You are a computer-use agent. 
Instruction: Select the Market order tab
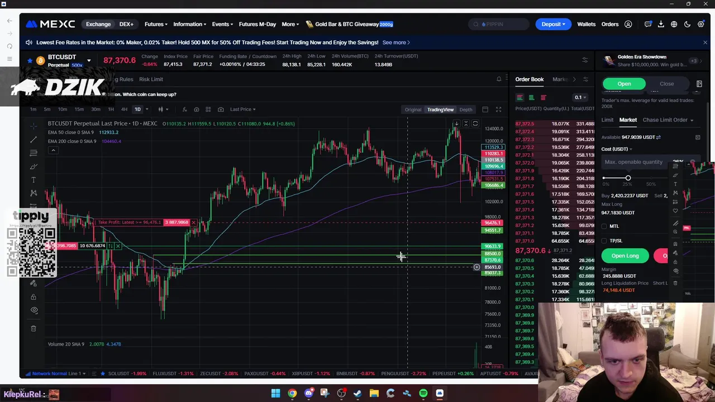click(628, 120)
